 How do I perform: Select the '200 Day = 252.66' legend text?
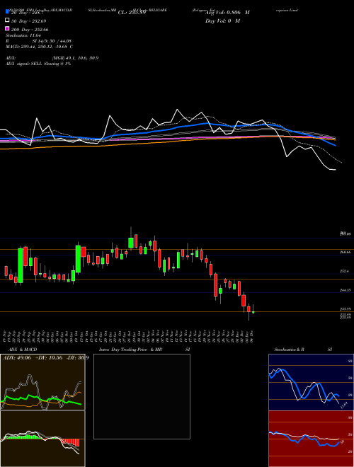click(30, 30)
